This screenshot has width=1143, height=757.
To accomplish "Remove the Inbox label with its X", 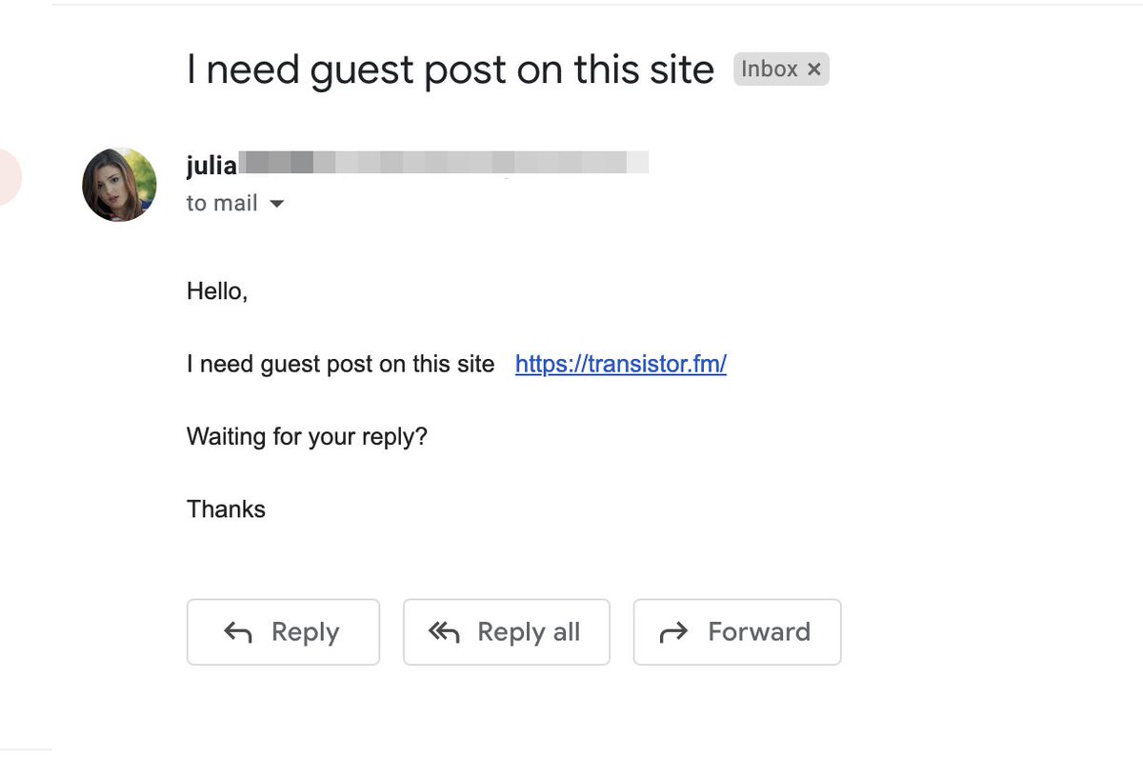I will point(813,70).
